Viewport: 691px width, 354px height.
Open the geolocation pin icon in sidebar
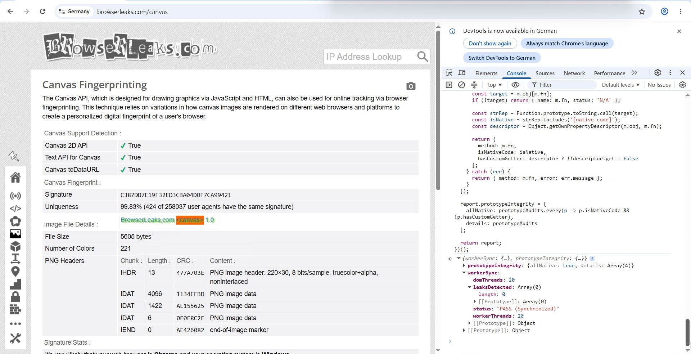click(15, 272)
